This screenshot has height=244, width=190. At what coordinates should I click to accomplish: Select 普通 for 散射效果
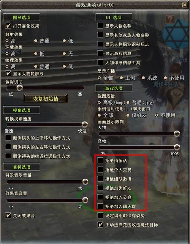[x=36, y=41]
